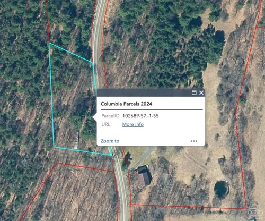This screenshot has width=265, height=221.
Task: Open the three-dot options menu in popup
Action: click(x=194, y=141)
